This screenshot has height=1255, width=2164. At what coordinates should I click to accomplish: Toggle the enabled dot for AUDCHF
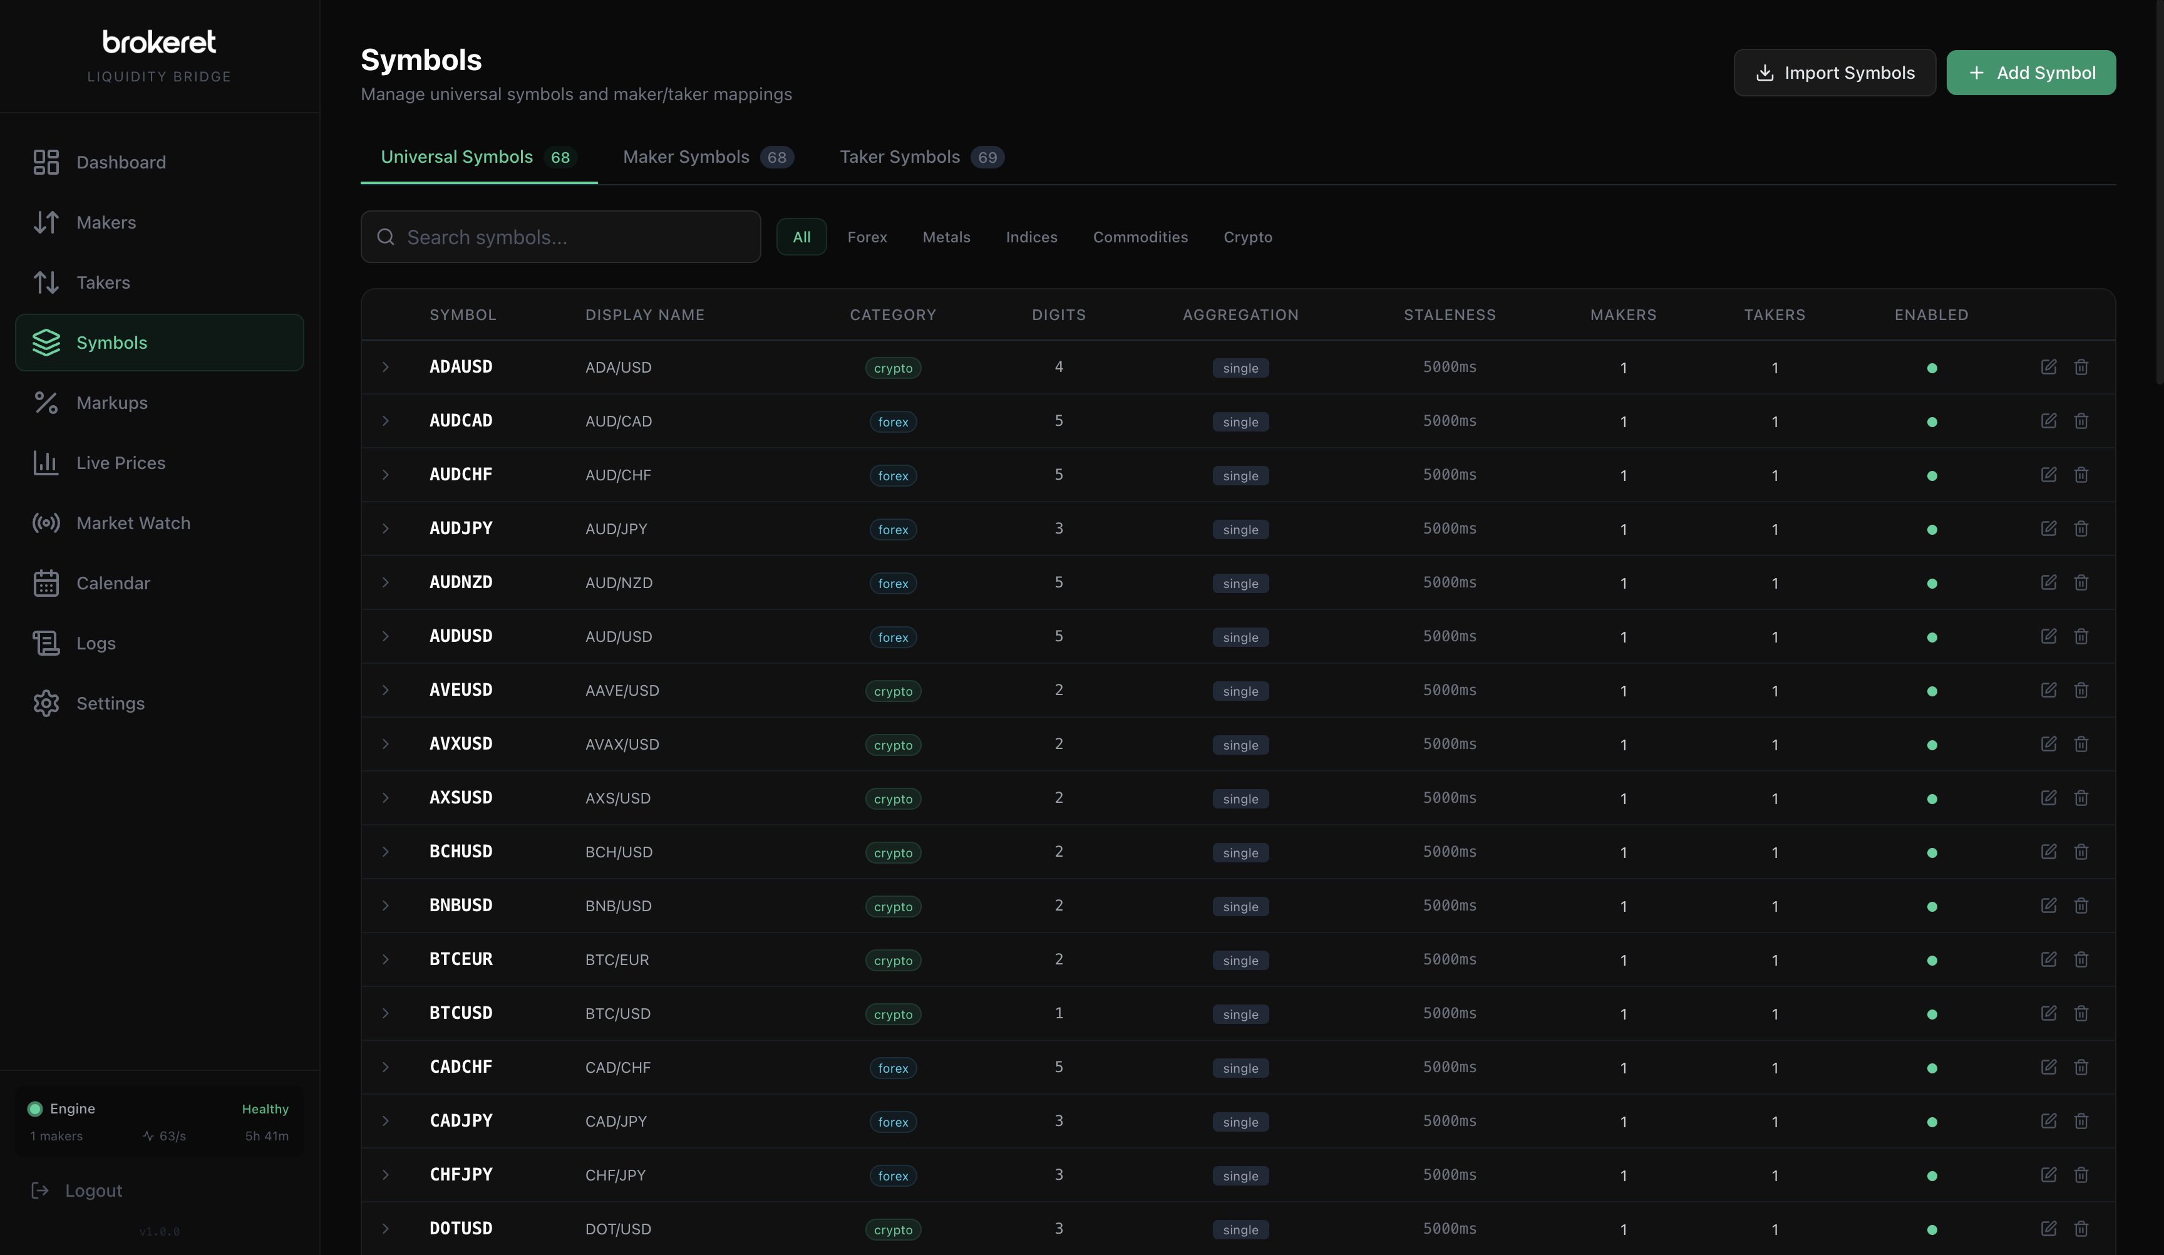(1931, 476)
